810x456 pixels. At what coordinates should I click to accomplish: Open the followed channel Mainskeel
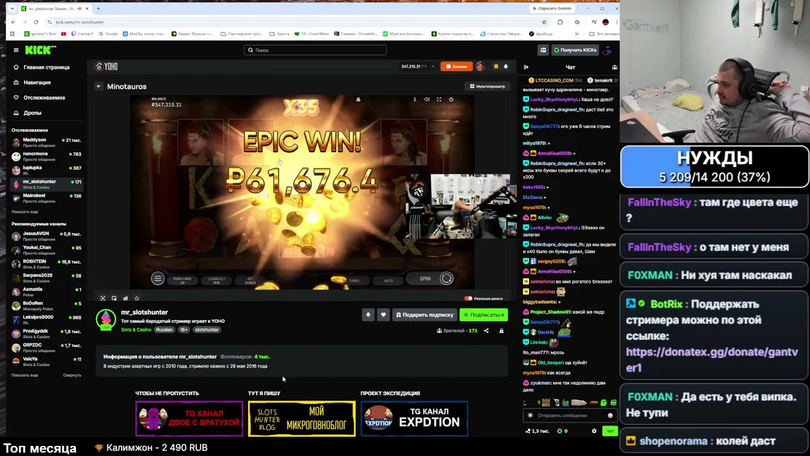click(46, 198)
